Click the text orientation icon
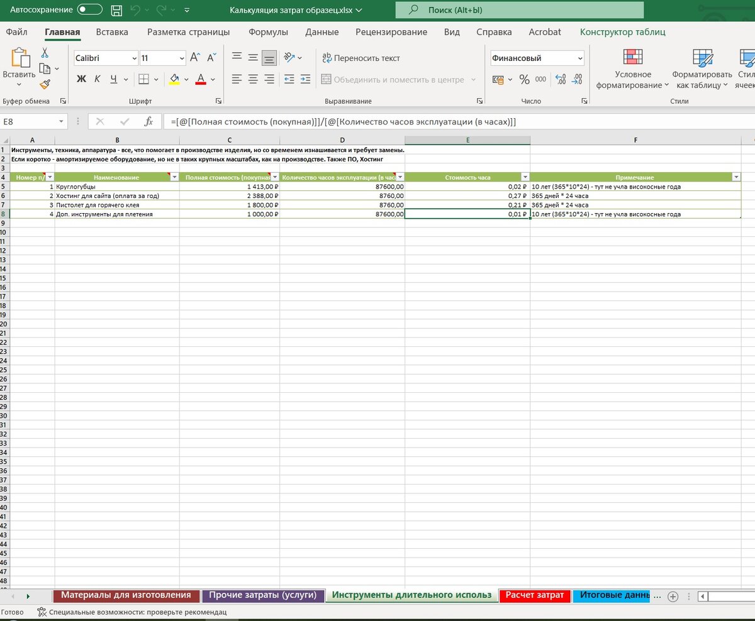This screenshot has width=755, height=621. pyautogui.click(x=289, y=58)
